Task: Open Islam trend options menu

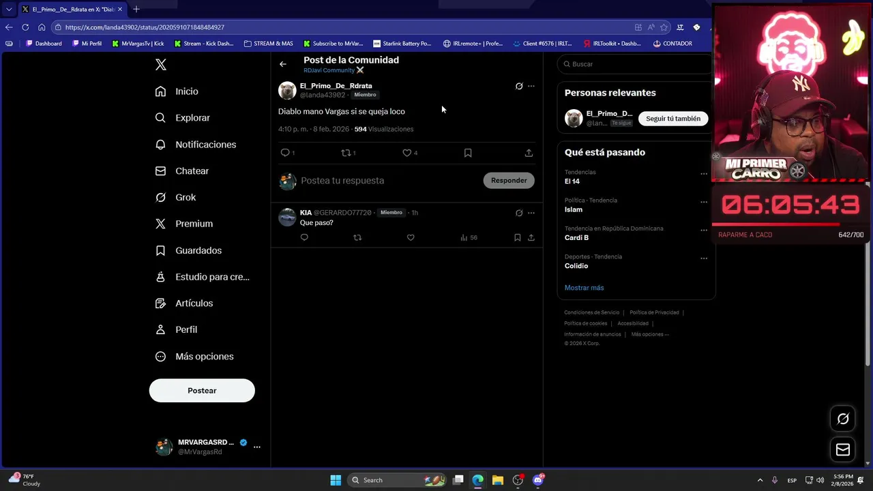Action: (x=704, y=202)
